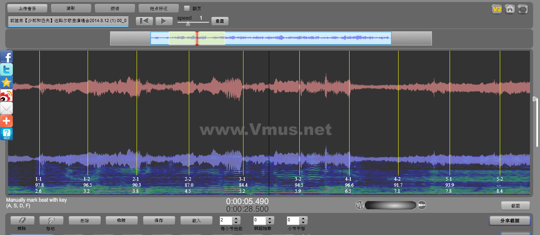540x235 pixels.
Task: Toggle the 翻页 page-flip checkbox
Action: click(x=187, y=8)
